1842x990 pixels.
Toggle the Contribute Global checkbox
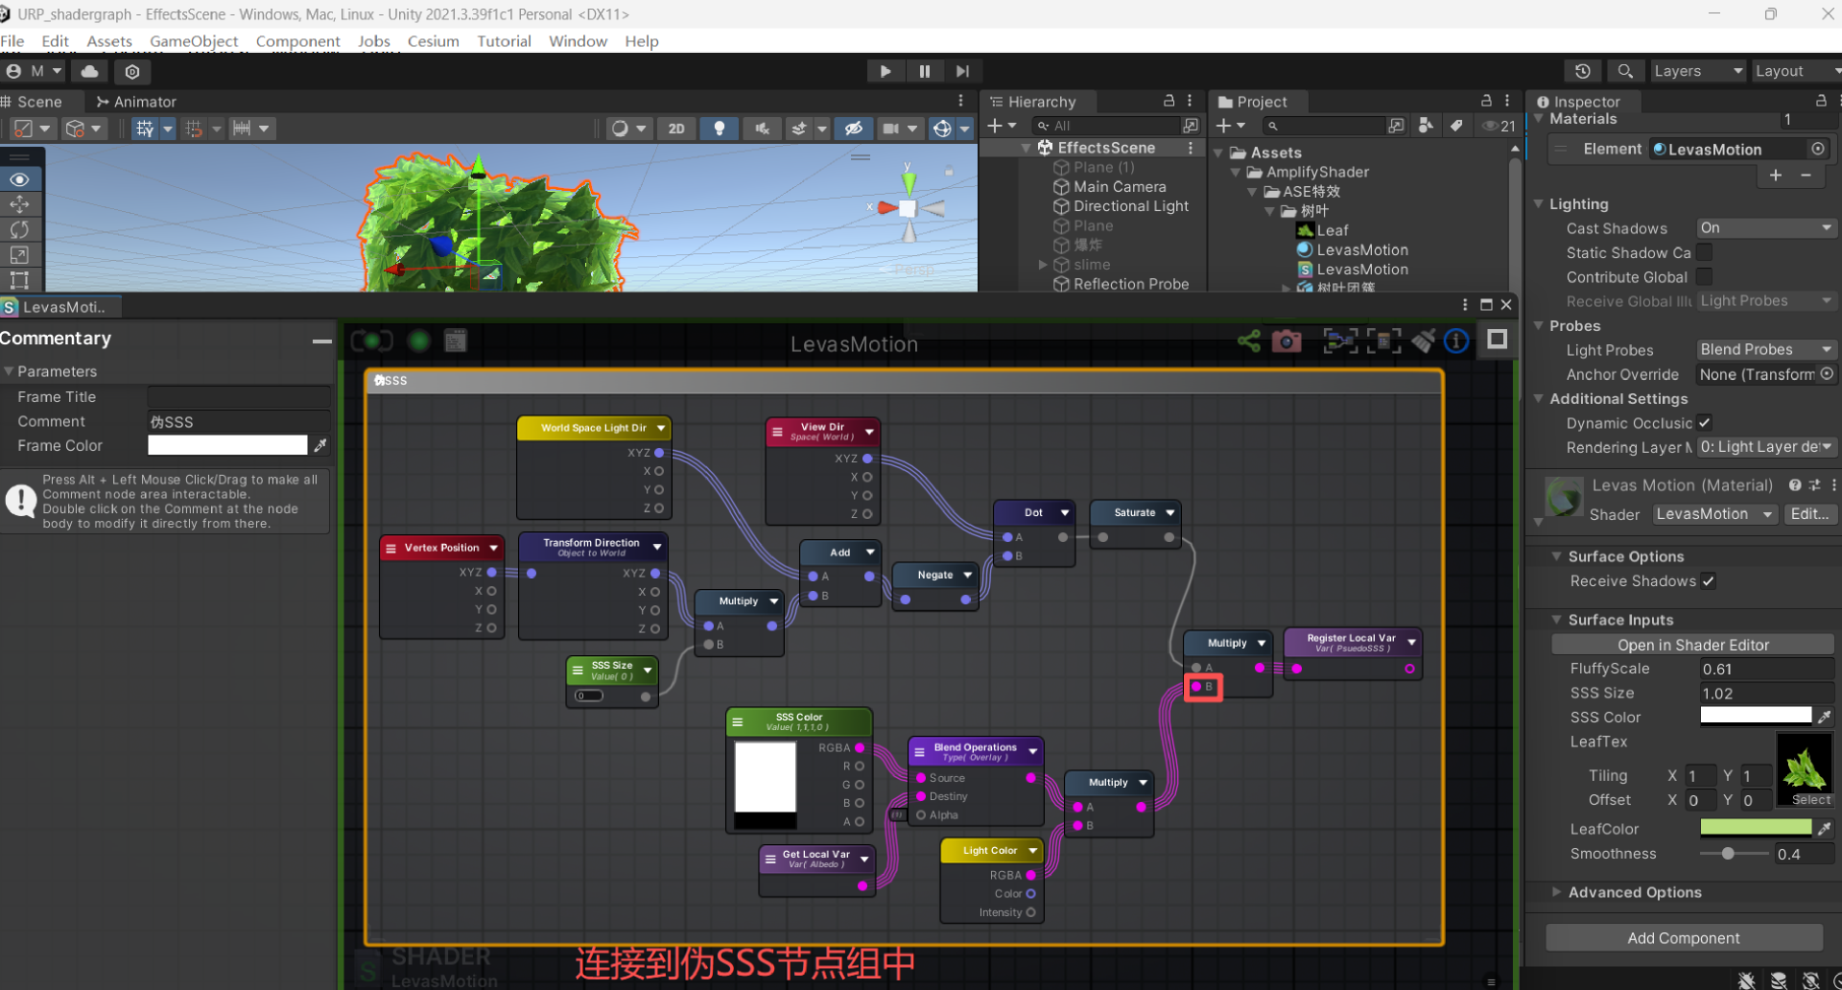click(x=1704, y=276)
